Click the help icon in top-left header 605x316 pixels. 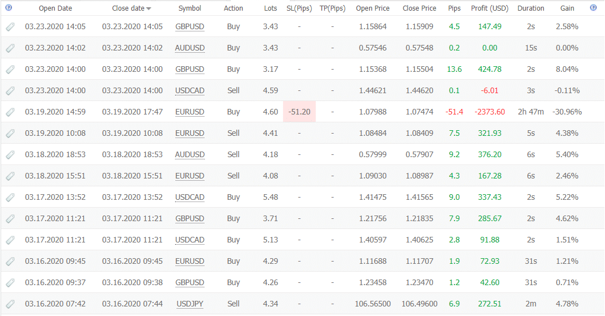(x=8, y=8)
